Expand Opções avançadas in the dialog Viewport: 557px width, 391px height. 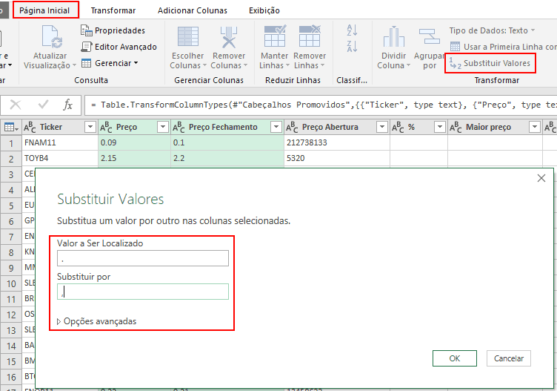[96, 321]
